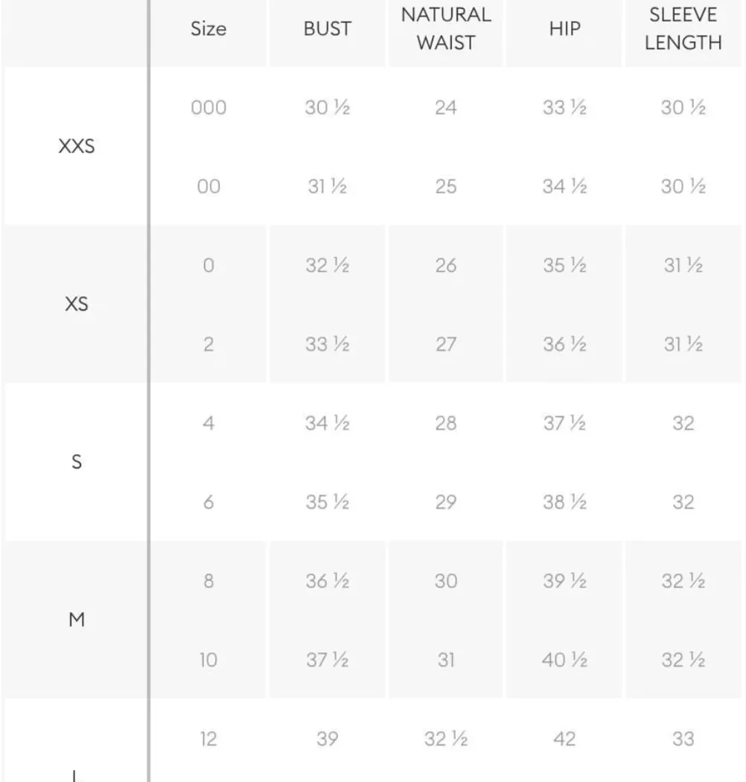Viewport: 746px width, 782px height.
Task: Select the hip value 40 ½
Action: coord(564,660)
